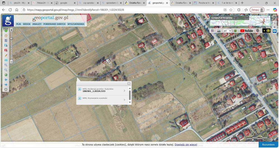Toggle the blue eye visibility button
This screenshot has height=148, width=279.
(275, 31)
